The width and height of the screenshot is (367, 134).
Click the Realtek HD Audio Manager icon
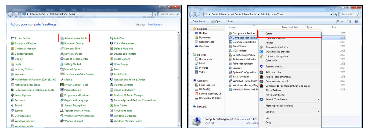(x=112, y=95)
